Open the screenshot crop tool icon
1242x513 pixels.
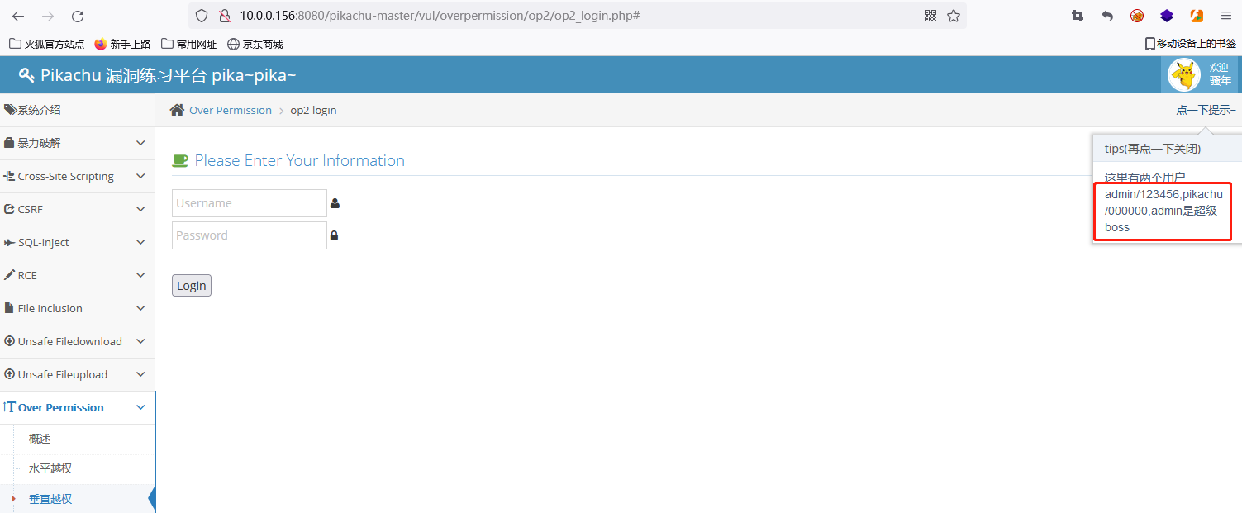[x=1078, y=16]
